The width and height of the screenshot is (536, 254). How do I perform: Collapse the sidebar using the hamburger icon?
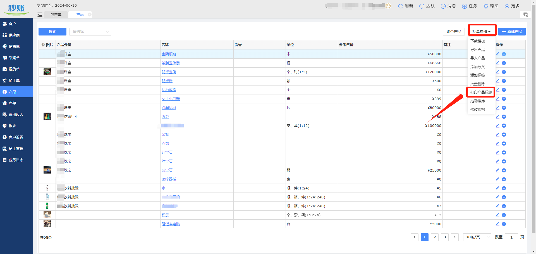pos(40,15)
